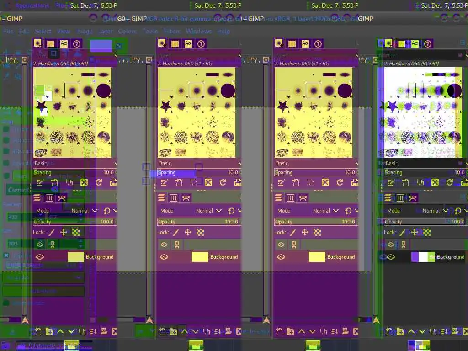Open Paths tab in the white-brush-grid panel

pyautogui.click(x=413, y=197)
